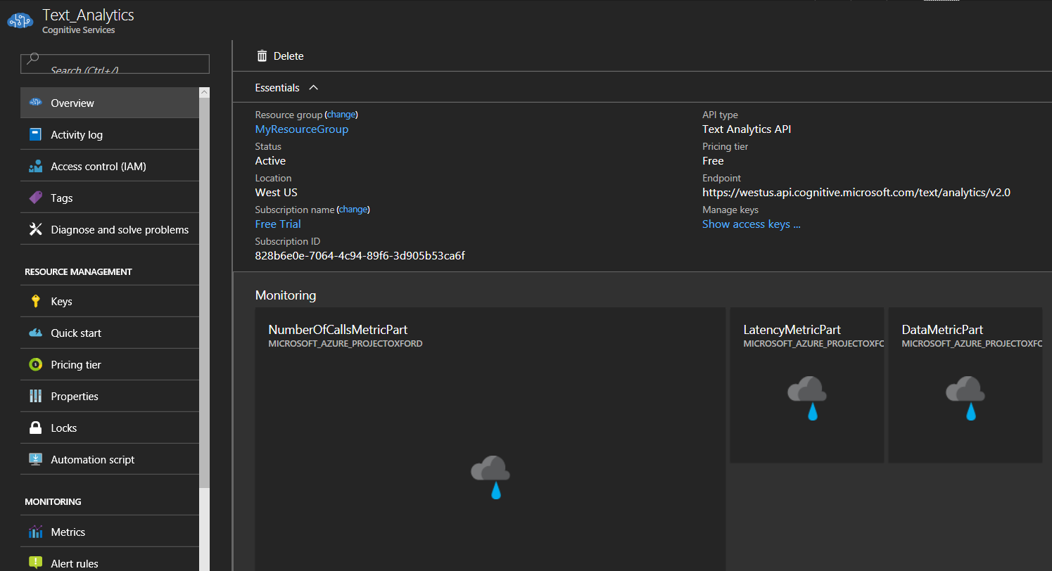The image size is (1052, 571).
Task: Open Access control (IAM) menu item
Action: point(110,167)
